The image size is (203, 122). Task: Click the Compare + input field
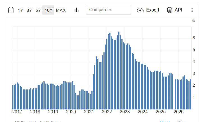[x=109, y=10]
